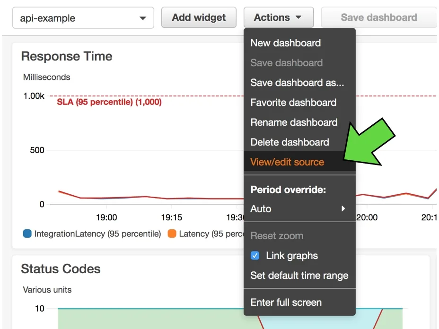This screenshot has width=439, height=329.
Task: Click the red SLA (95 percentile) annotation label
Action: pyautogui.click(x=109, y=102)
